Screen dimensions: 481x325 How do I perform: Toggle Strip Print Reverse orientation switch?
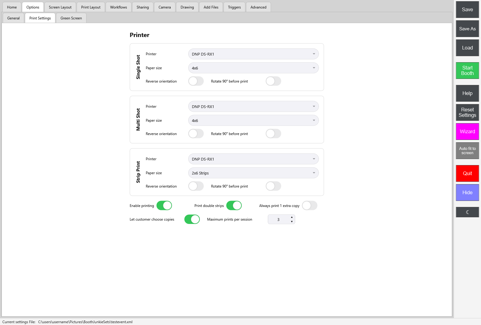196,186
